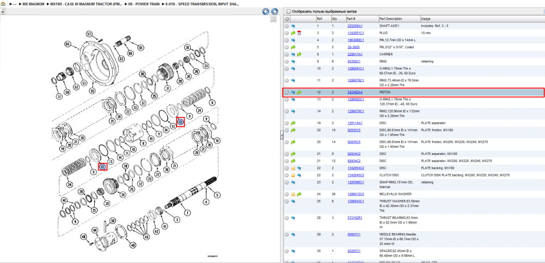Toggle the gray select circle on the PLUG row
The image size is (545, 263).
click(287, 33)
